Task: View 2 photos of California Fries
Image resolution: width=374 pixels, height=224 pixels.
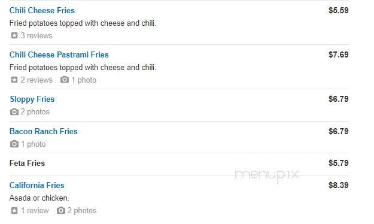Action: click(x=82, y=210)
